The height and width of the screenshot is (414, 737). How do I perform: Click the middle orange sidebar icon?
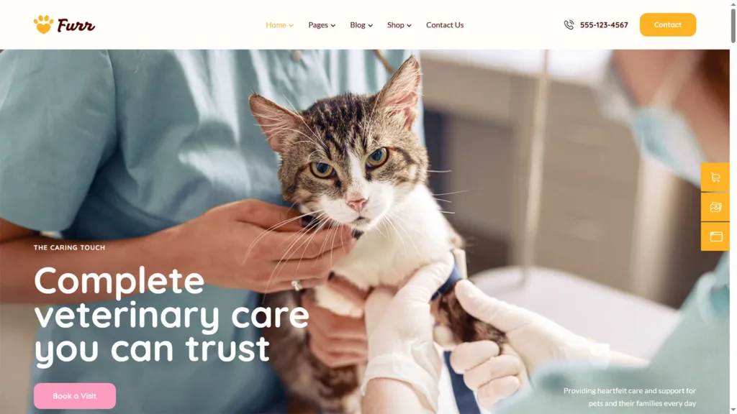pyautogui.click(x=715, y=207)
